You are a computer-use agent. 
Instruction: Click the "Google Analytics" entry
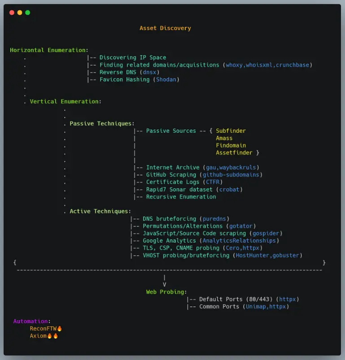pyautogui.click(x=170, y=241)
